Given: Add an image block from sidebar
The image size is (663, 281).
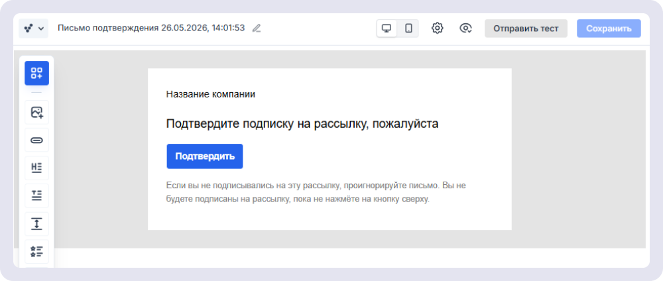Looking at the screenshot, I should point(36,113).
